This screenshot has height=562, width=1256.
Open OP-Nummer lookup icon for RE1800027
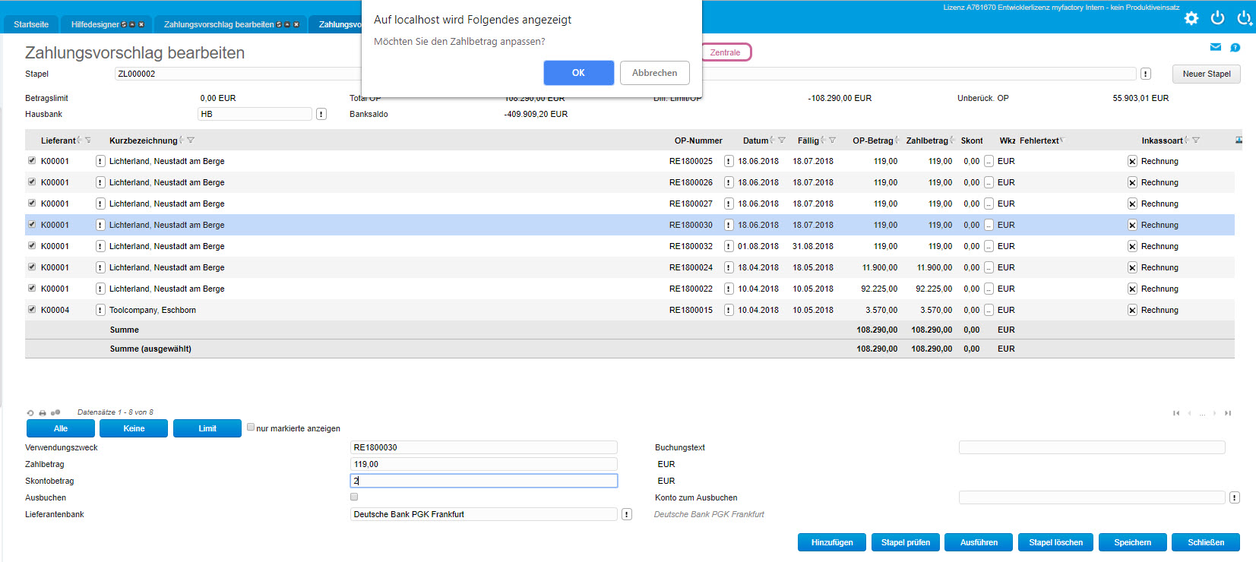(x=729, y=204)
